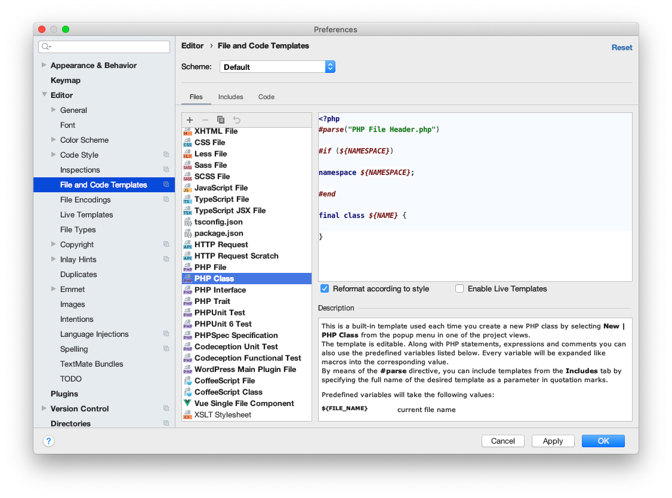The width and height of the screenshot is (672, 498).
Task: Click the Vue Single File Component icon
Action: 187,404
